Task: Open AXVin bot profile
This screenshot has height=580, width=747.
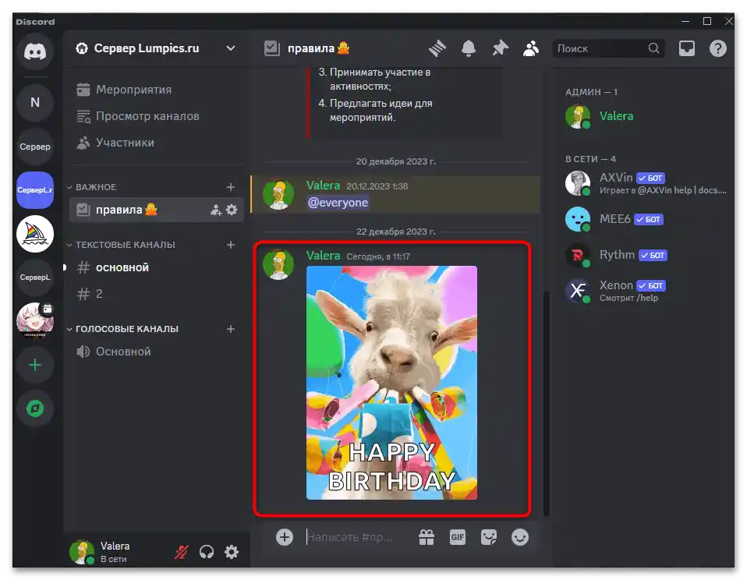Action: 646,183
